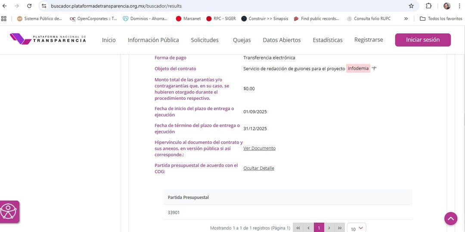Reload the page with the refresh icon
Screen dimensions: 465x232
pyautogui.click(x=29, y=6)
